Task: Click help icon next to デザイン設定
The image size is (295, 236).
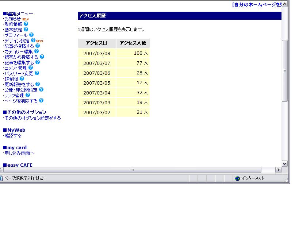Action: (x=33, y=40)
